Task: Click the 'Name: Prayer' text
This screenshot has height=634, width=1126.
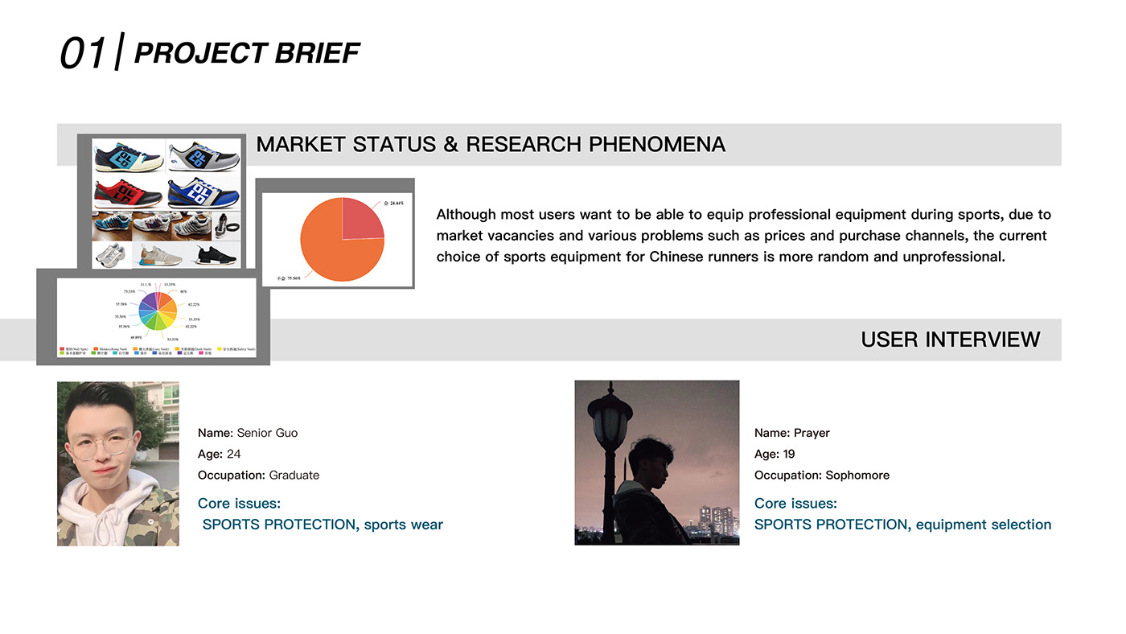Action: [x=791, y=433]
